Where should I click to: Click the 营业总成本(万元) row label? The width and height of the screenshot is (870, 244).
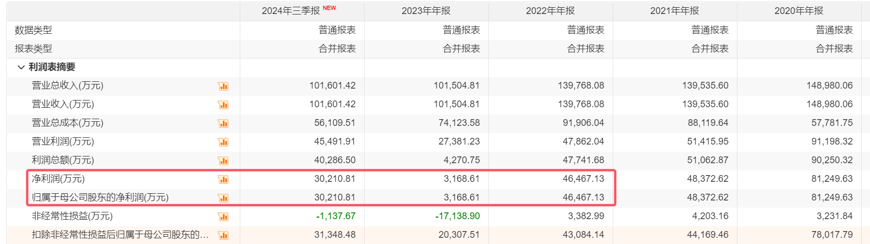pyautogui.click(x=68, y=123)
